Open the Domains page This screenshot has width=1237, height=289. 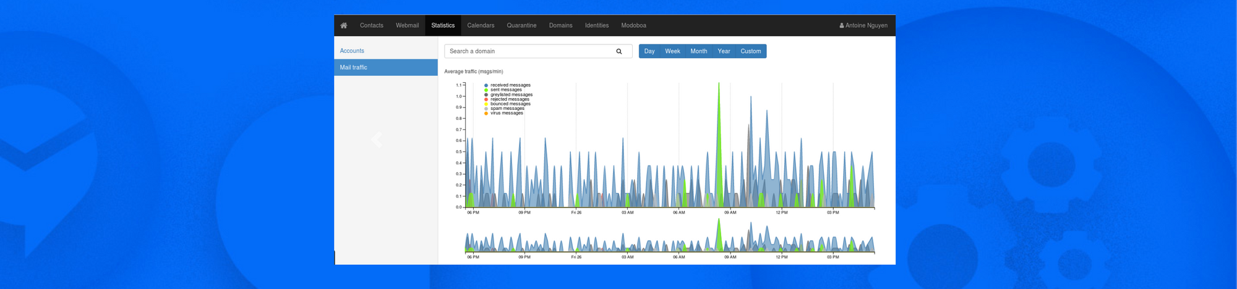pos(560,25)
